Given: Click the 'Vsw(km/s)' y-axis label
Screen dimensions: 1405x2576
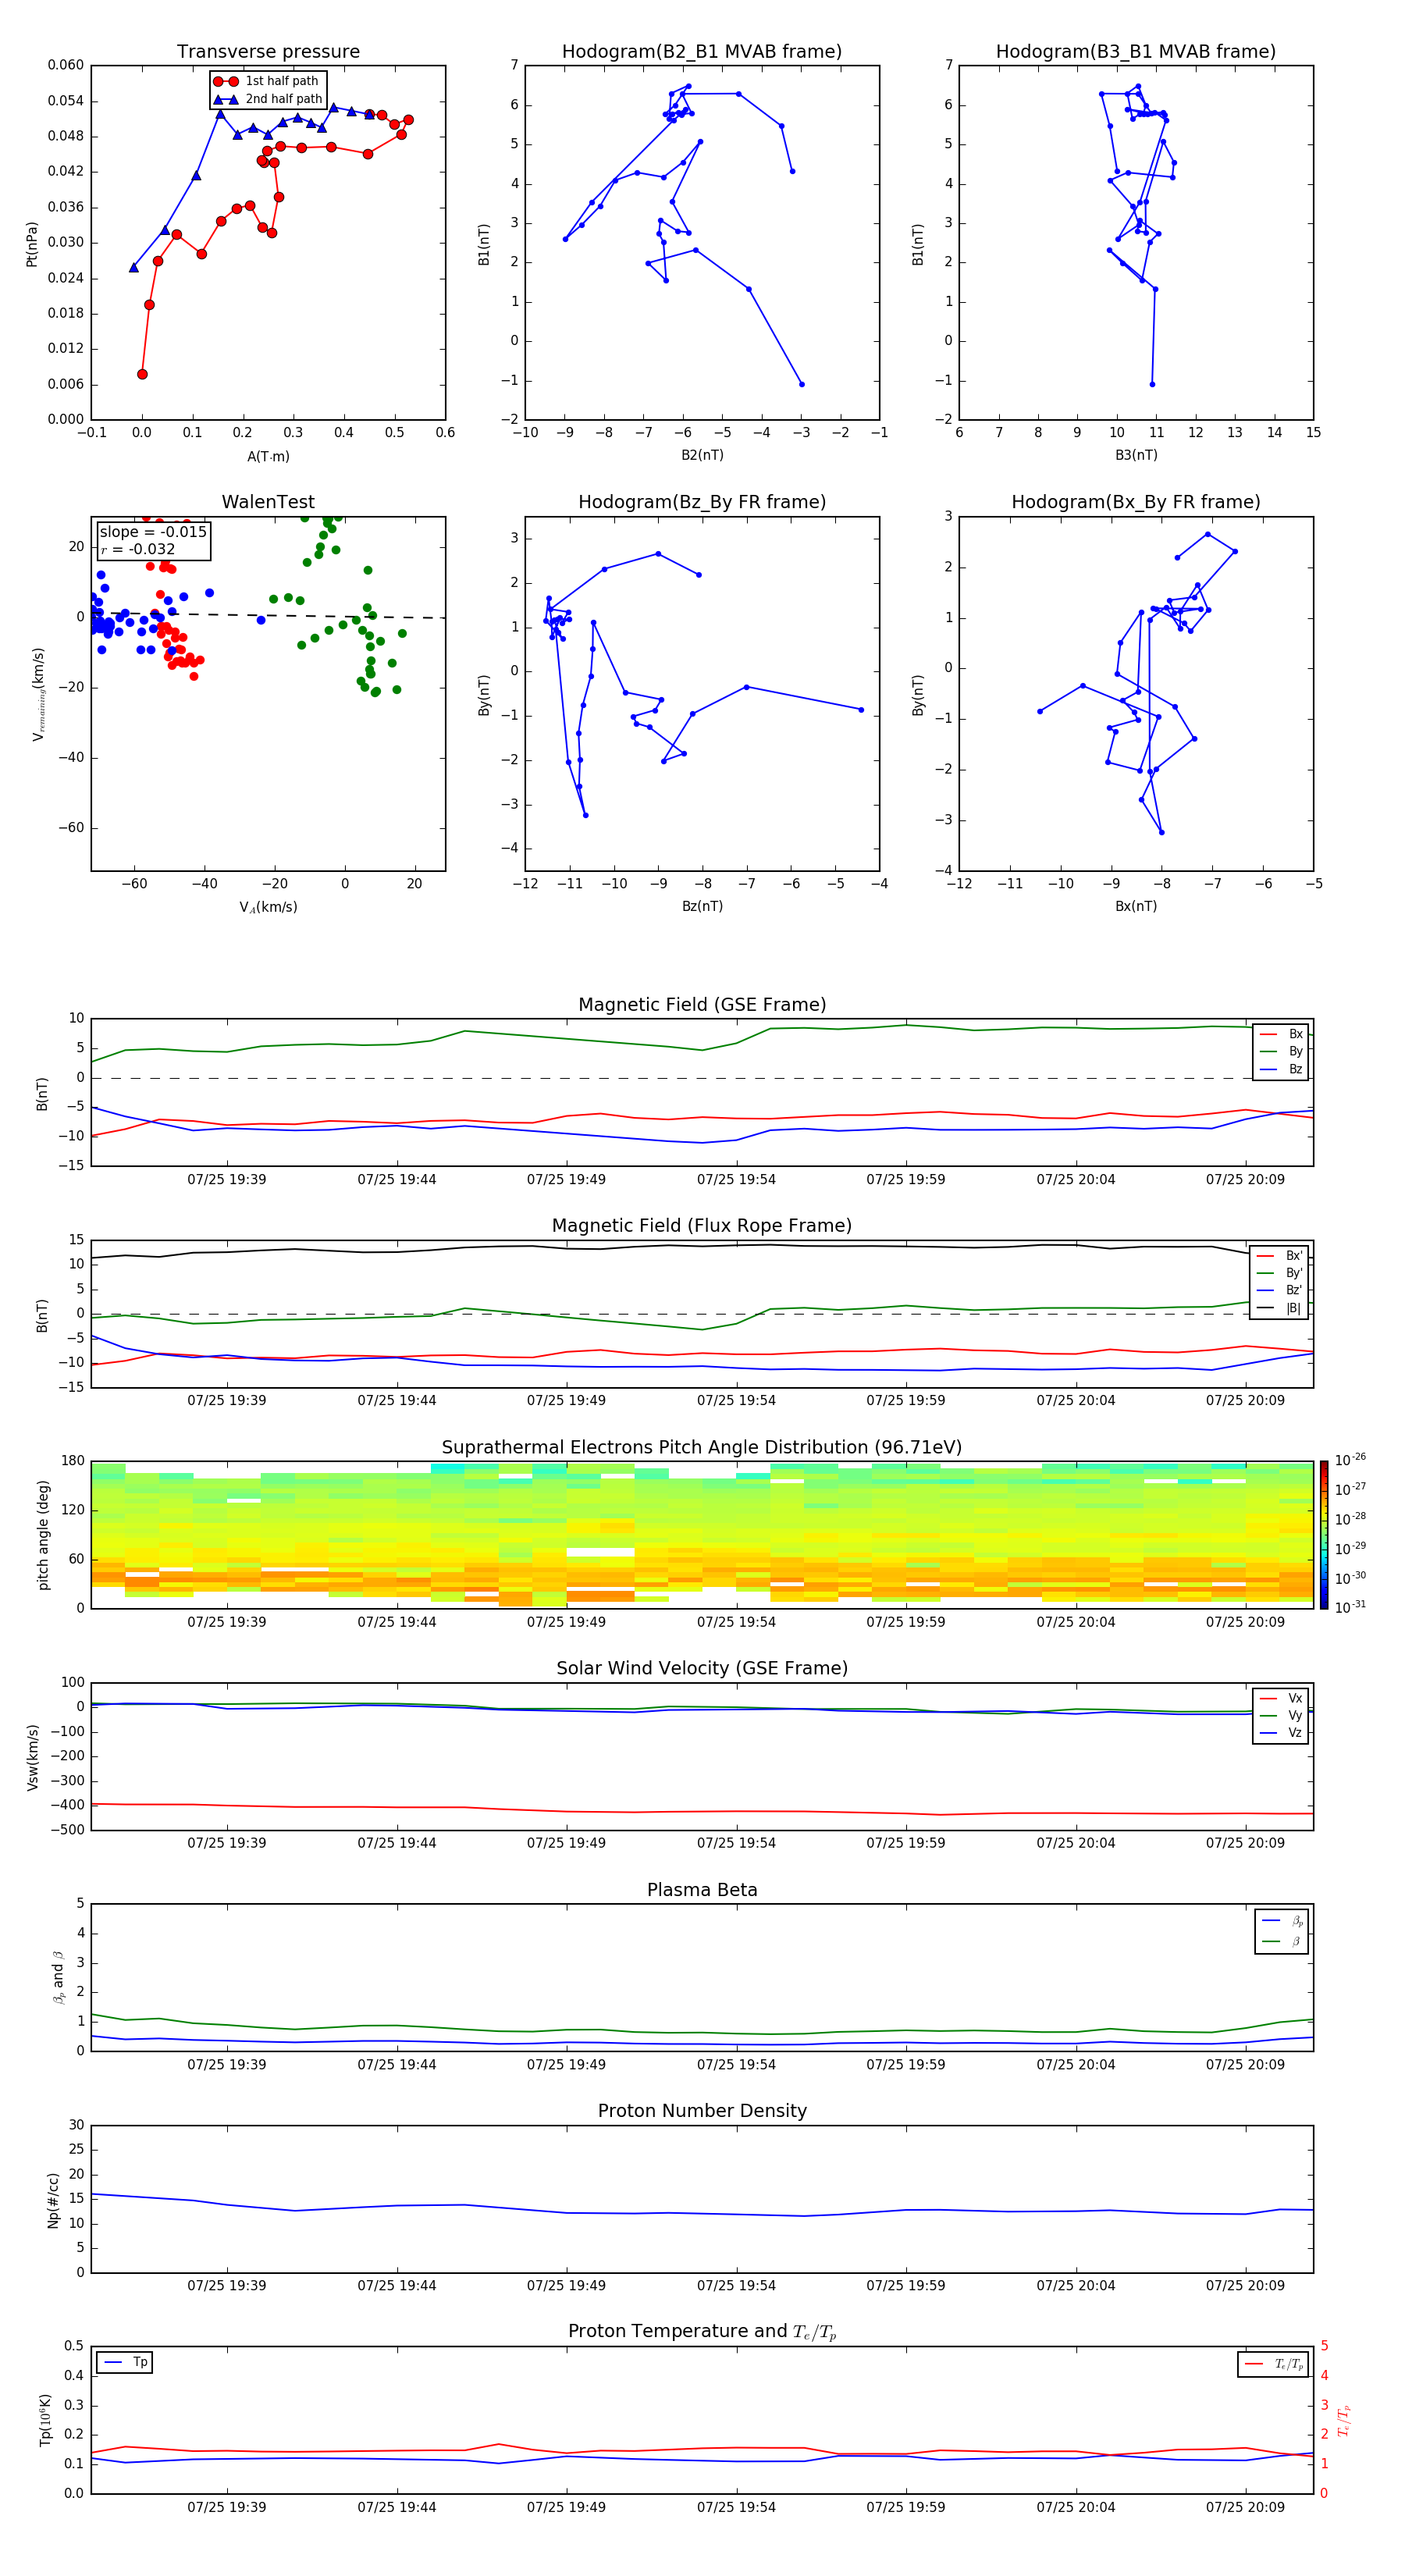Looking at the screenshot, I should pos(32,1757).
